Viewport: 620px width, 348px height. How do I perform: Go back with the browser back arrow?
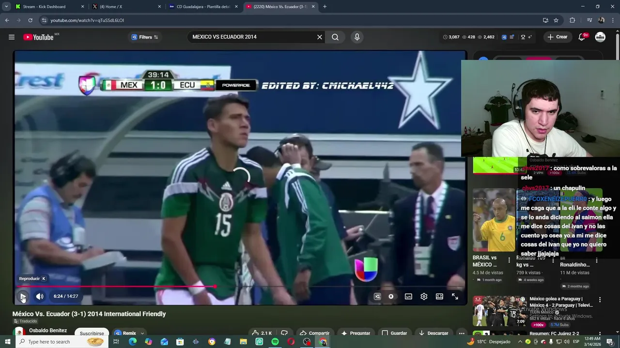click(x=7, y=20)
